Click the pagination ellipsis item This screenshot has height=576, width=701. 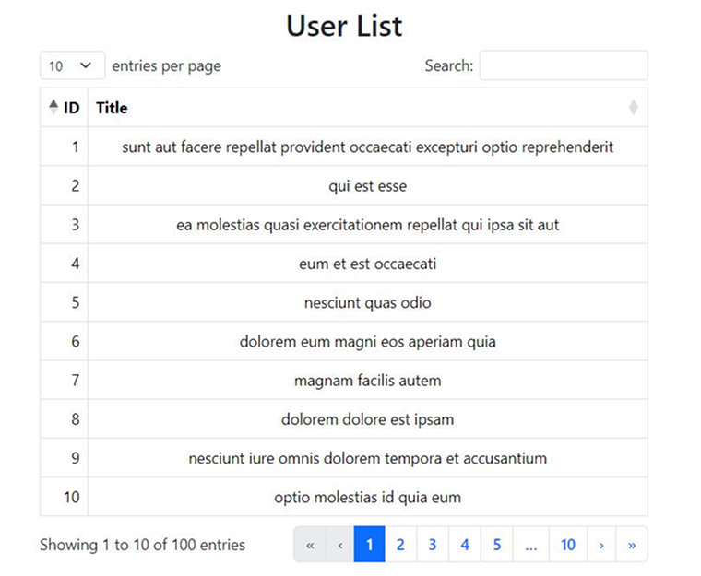tap(530, 545)
